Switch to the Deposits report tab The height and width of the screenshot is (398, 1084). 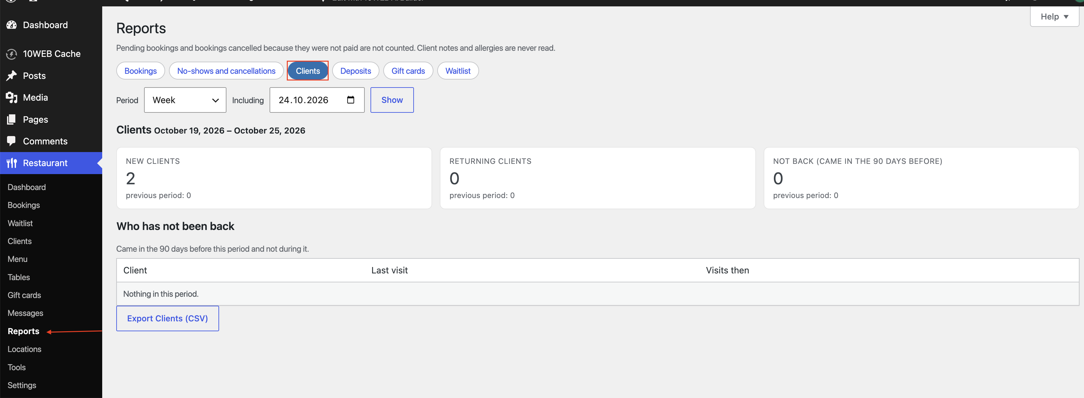355,71
